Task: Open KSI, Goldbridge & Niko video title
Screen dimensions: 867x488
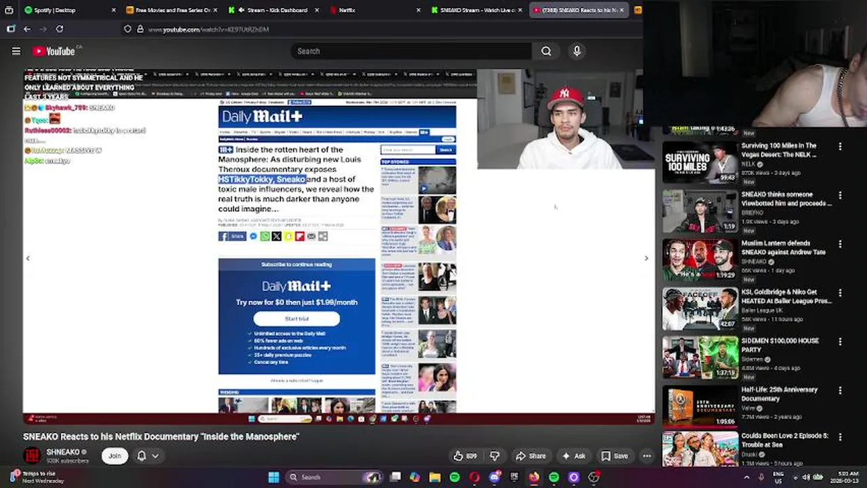Action: [x=786, y=296]
